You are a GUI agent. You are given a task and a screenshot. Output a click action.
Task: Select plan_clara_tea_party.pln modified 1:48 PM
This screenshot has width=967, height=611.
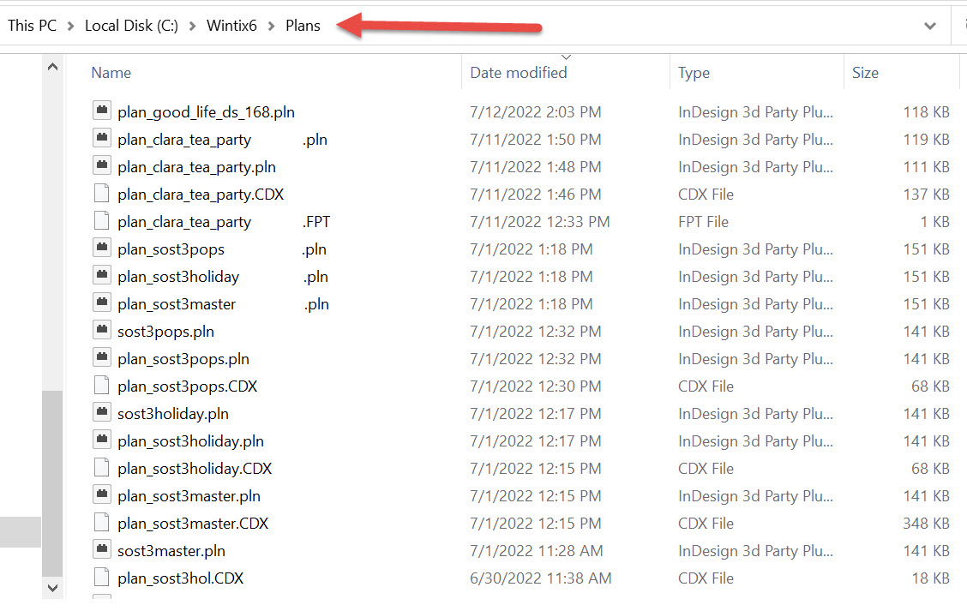[x=196, y=167]
